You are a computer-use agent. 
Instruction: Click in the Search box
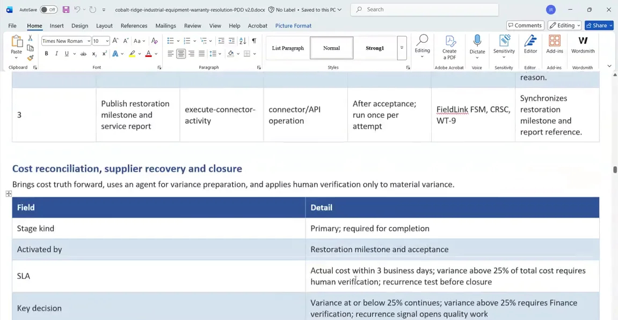pos(425,10)
